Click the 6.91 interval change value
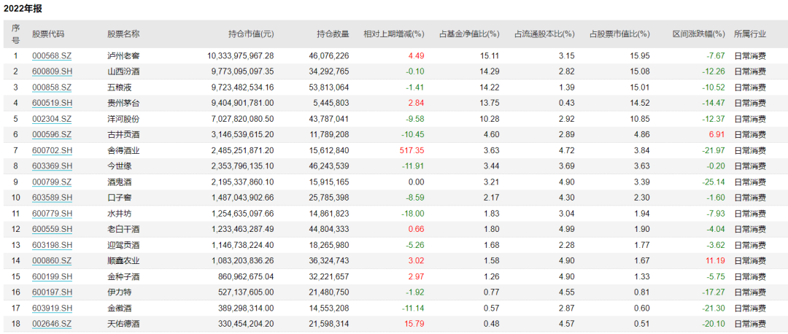 [718, 135]
